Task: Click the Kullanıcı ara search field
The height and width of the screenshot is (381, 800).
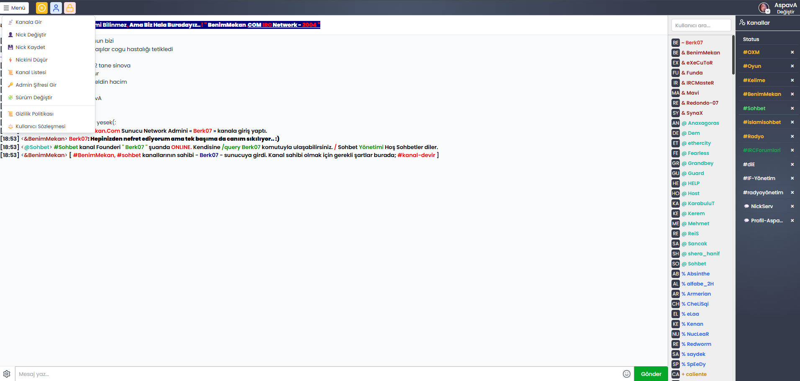Action: 701,26
